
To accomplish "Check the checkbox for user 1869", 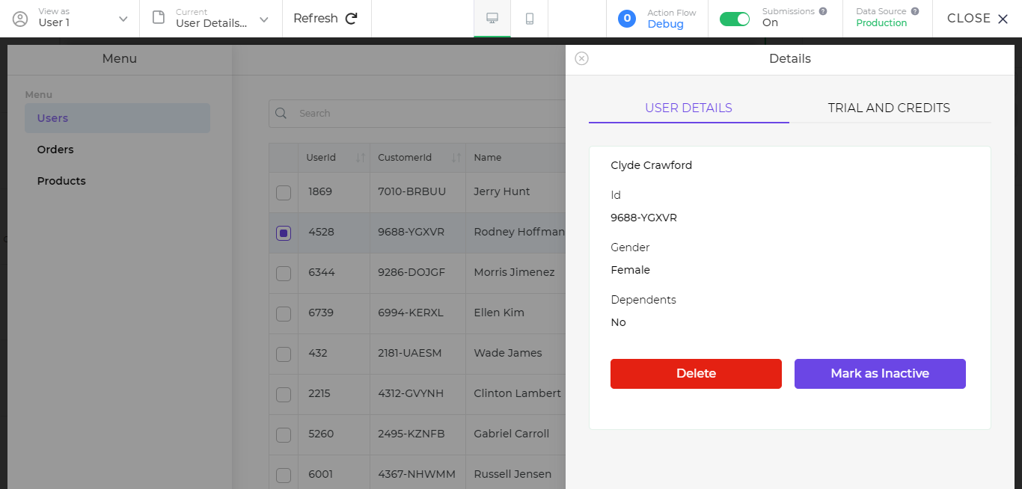I will coord(283,192).
